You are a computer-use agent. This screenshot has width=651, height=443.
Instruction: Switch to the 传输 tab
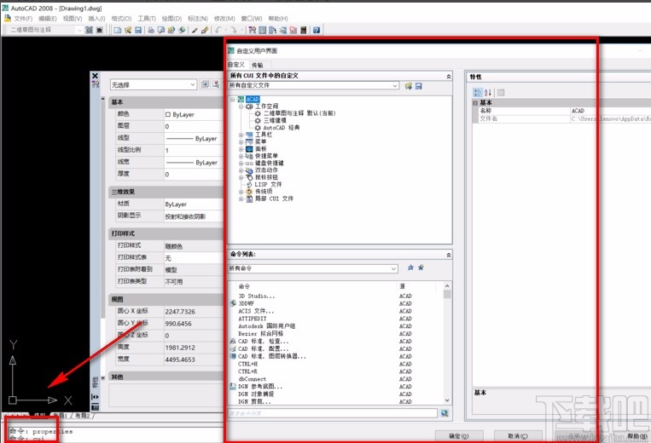pyautogui.click(x=258, y=65)
